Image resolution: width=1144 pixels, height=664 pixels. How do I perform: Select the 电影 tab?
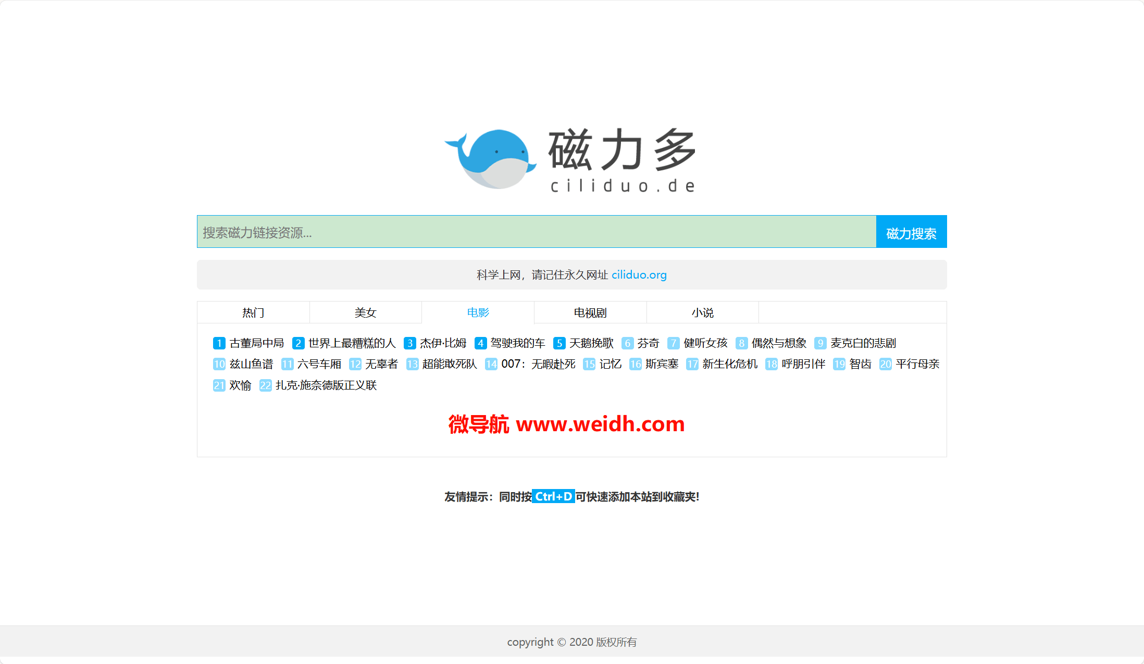click(x=478, y=312)
